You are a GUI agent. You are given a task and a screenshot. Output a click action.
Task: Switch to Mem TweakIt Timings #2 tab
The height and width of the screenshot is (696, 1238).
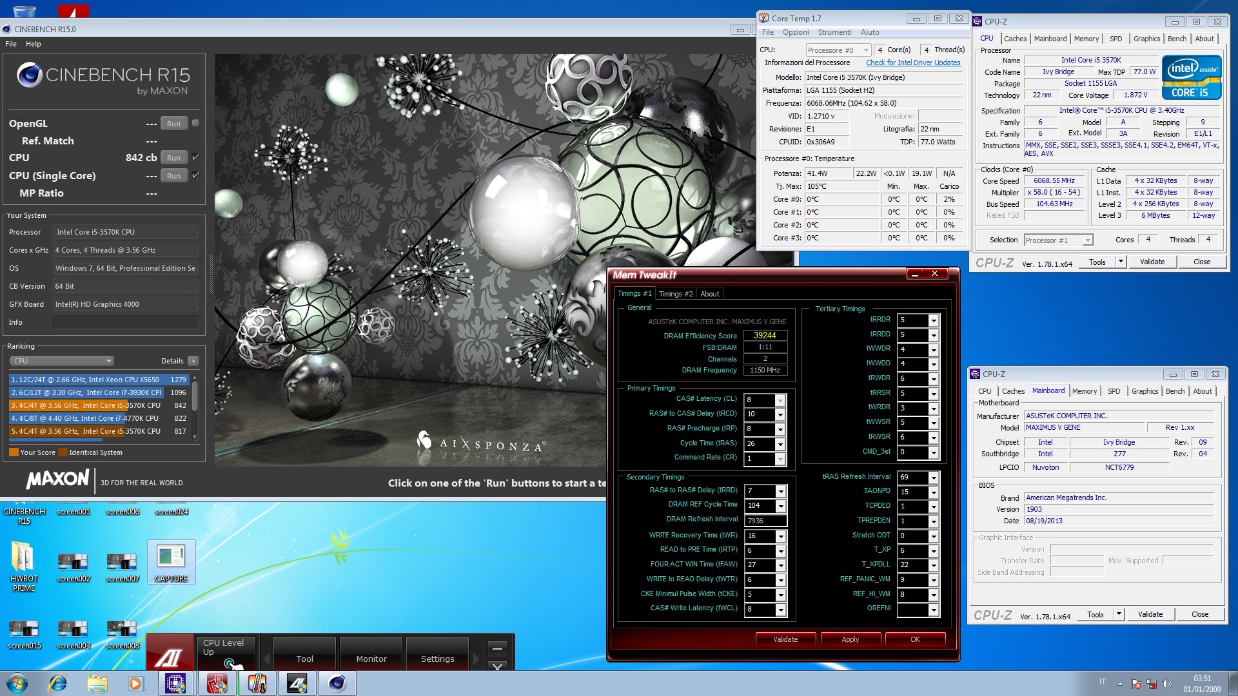point(676,294)
